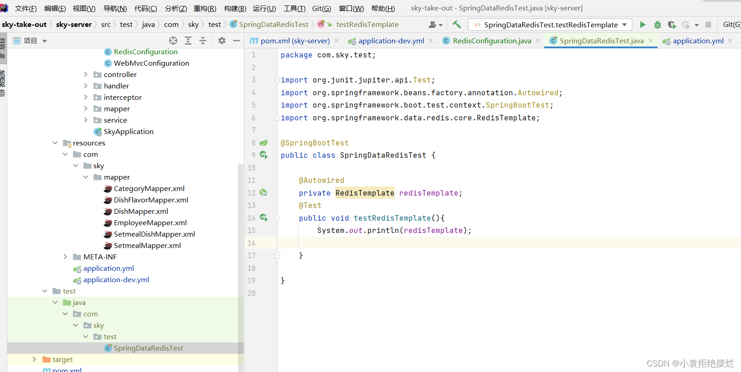741x372 pixels.
Task: Click the Stop process square icon
Action: click(x=708, y=25)
